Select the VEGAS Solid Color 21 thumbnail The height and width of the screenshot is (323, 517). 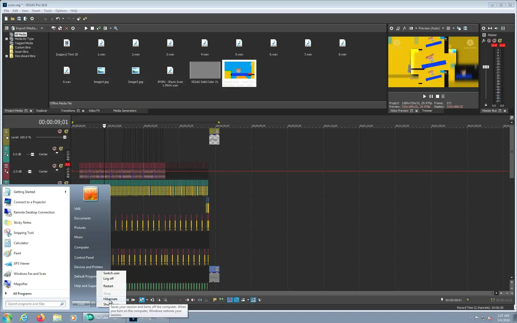(205, 70)
